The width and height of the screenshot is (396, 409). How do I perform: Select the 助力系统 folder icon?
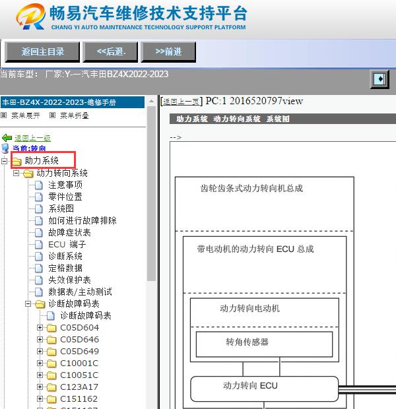coord(16,161)
